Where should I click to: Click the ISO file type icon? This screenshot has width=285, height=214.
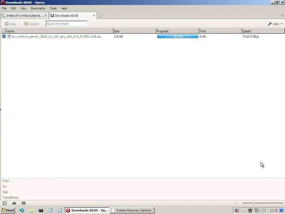(x=9, y=37)
